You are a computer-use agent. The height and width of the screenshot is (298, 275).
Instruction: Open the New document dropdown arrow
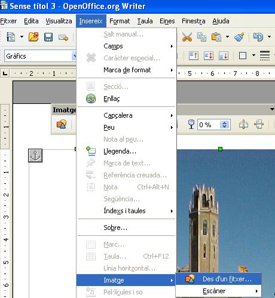(22, 37)
